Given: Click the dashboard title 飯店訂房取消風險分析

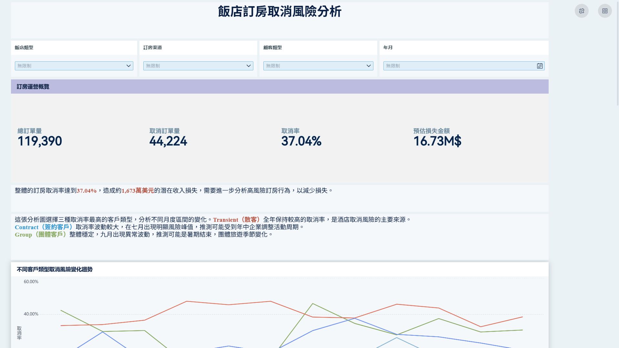Looking at the screenshot, I should (x=280, y=12).
